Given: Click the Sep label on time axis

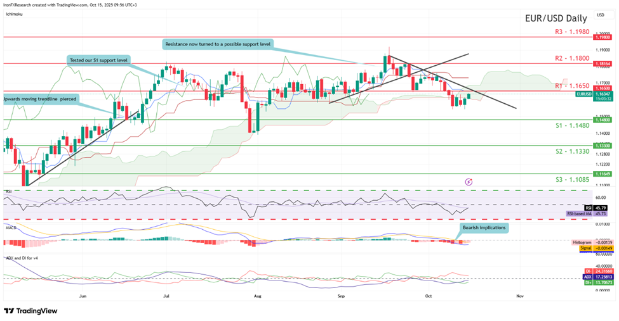Looking at the screenshot, I should coord(341,296).
